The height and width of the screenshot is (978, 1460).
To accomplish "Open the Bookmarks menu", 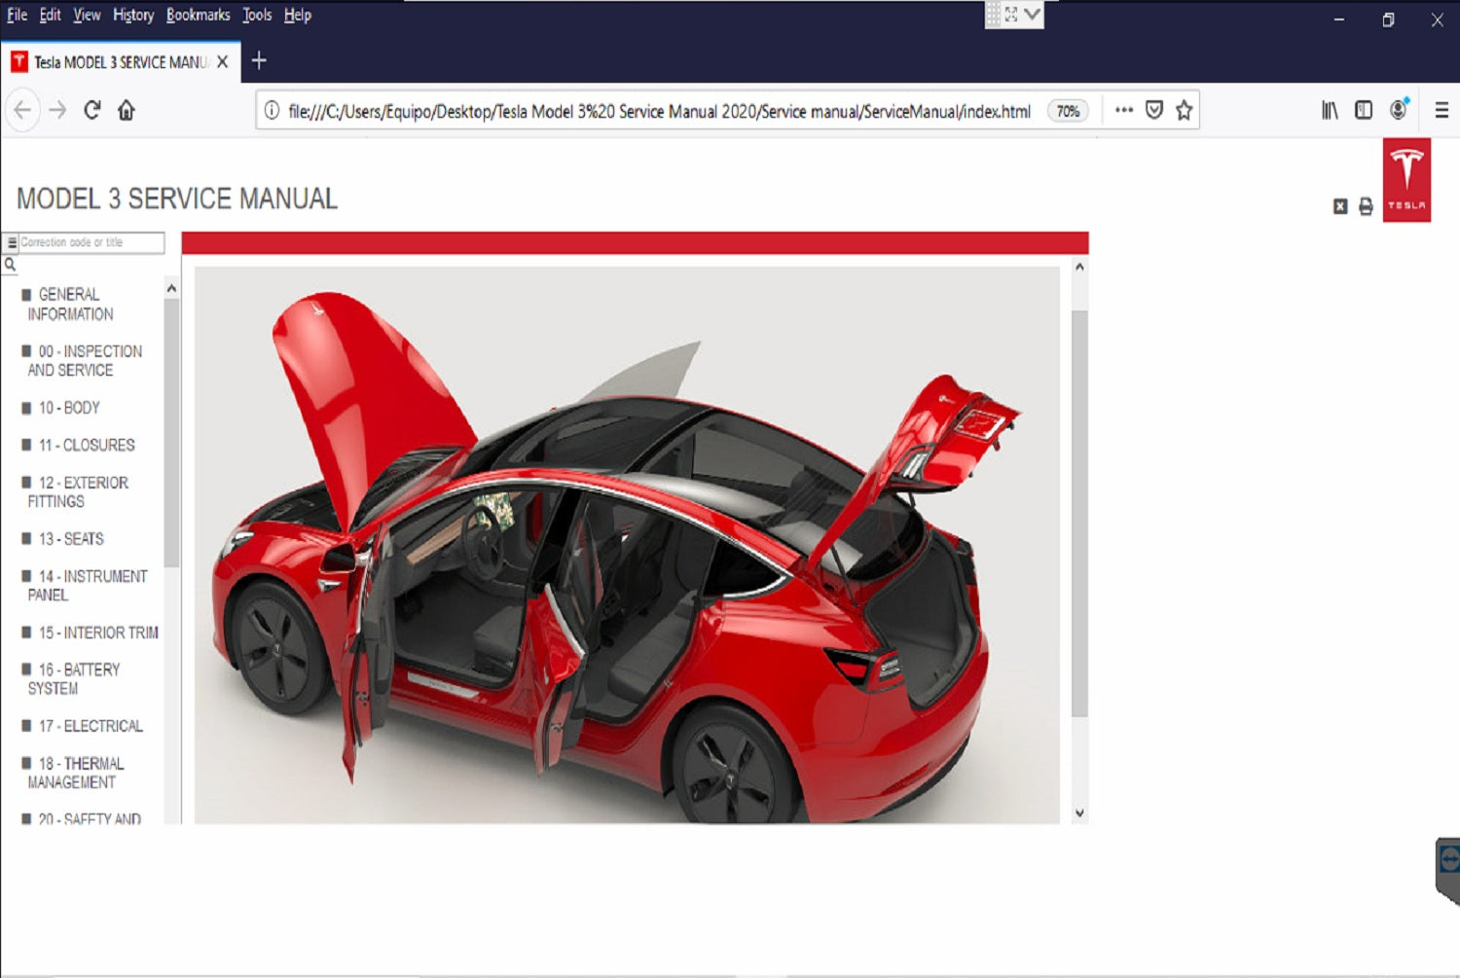I will pyautogui.click(x=198, y=15).
